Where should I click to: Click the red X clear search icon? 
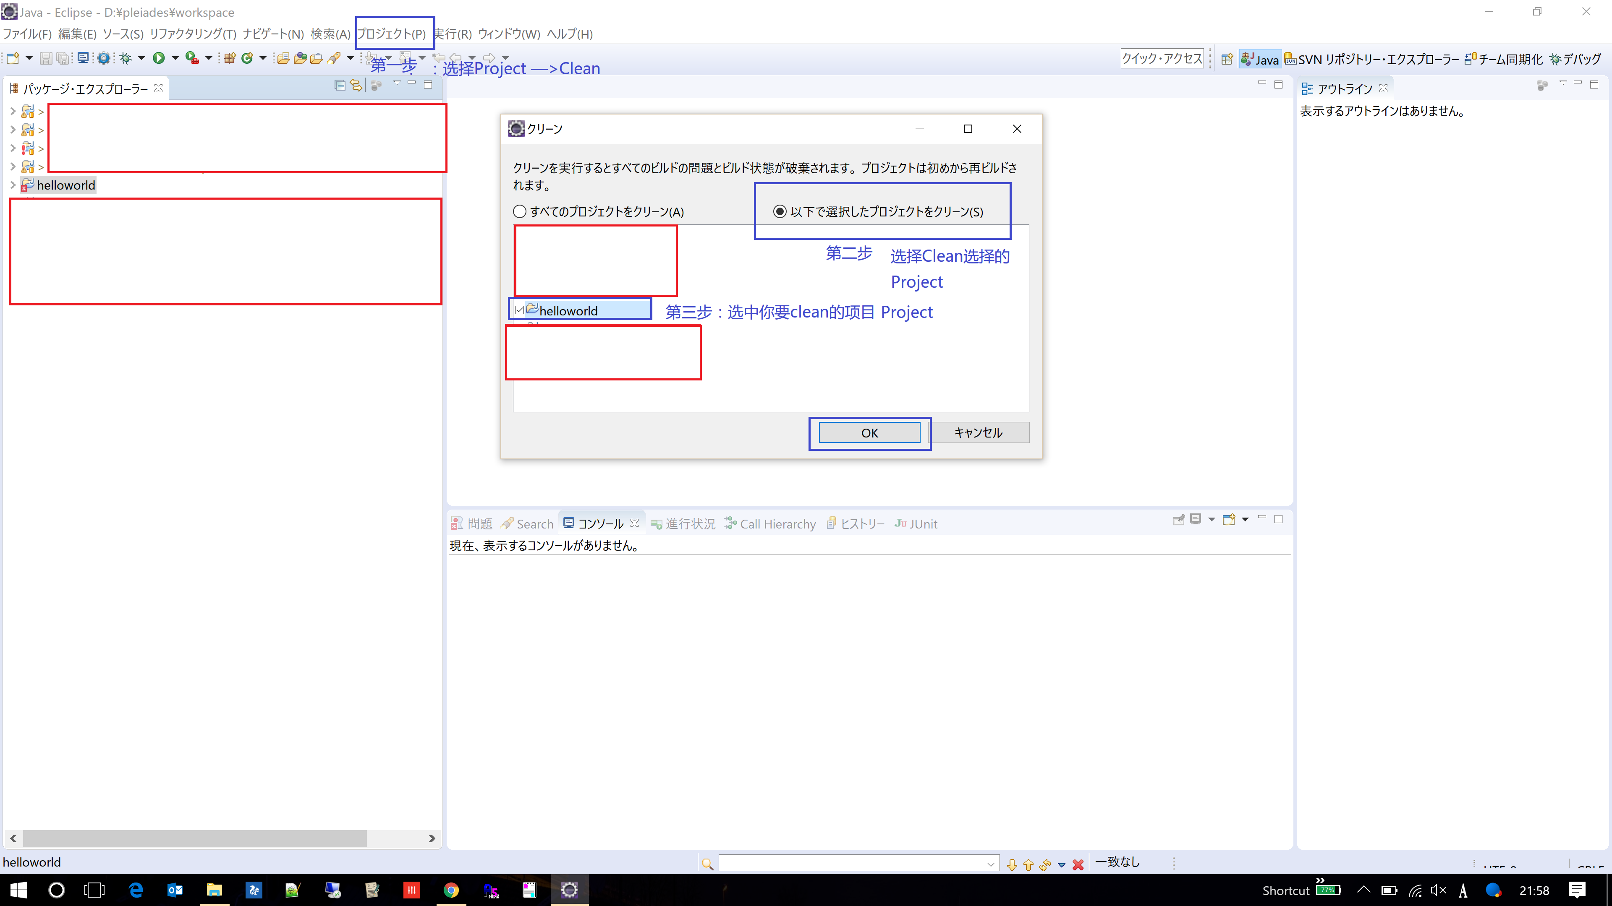pyautogui.click(x=1078, y=865)
